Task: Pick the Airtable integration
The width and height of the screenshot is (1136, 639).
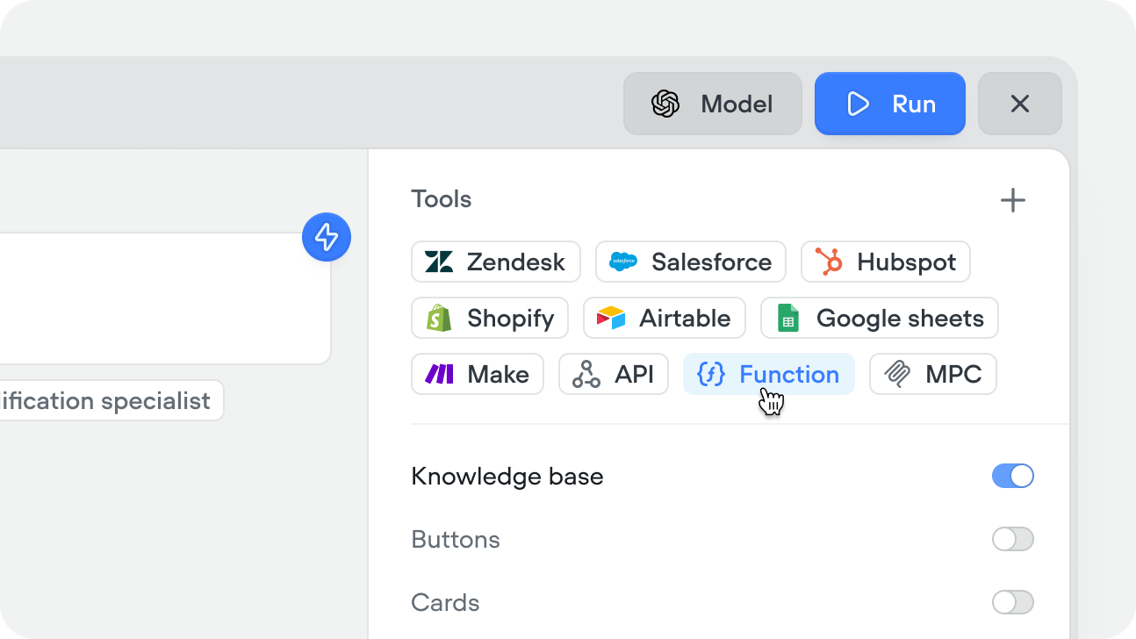Action: tap(664, 318)
